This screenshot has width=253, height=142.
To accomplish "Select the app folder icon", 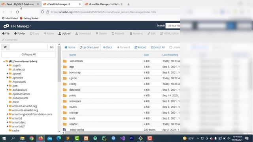I will coord(65,67).
